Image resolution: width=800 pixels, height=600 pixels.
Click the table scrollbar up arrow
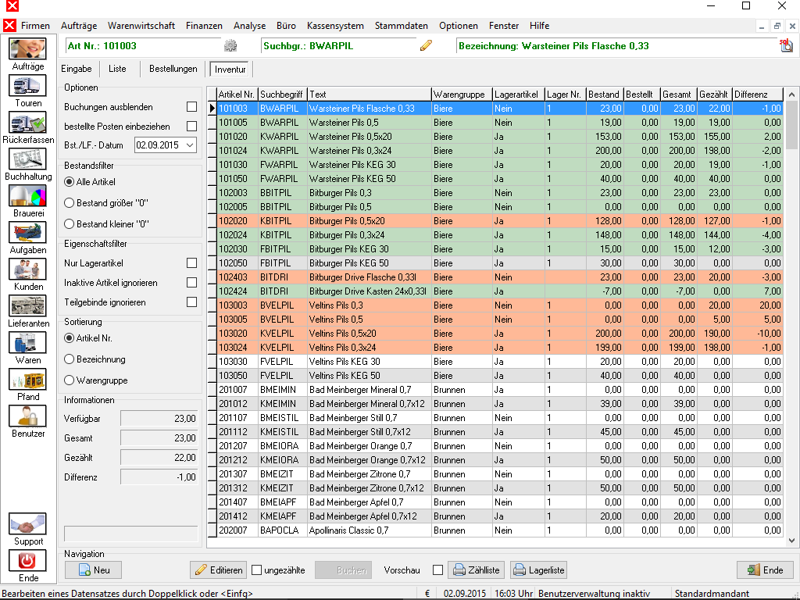click(x=791, y=95)
